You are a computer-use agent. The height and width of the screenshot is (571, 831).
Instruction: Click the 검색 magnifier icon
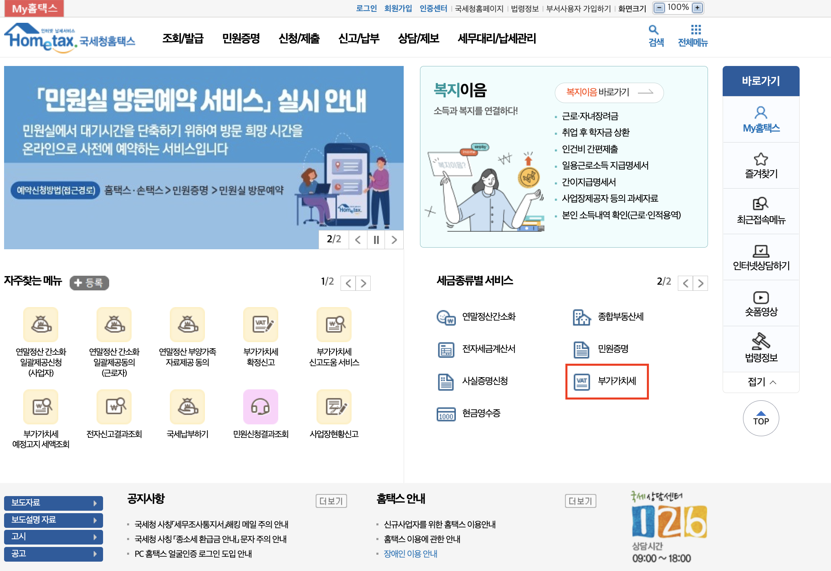point(653,30)
